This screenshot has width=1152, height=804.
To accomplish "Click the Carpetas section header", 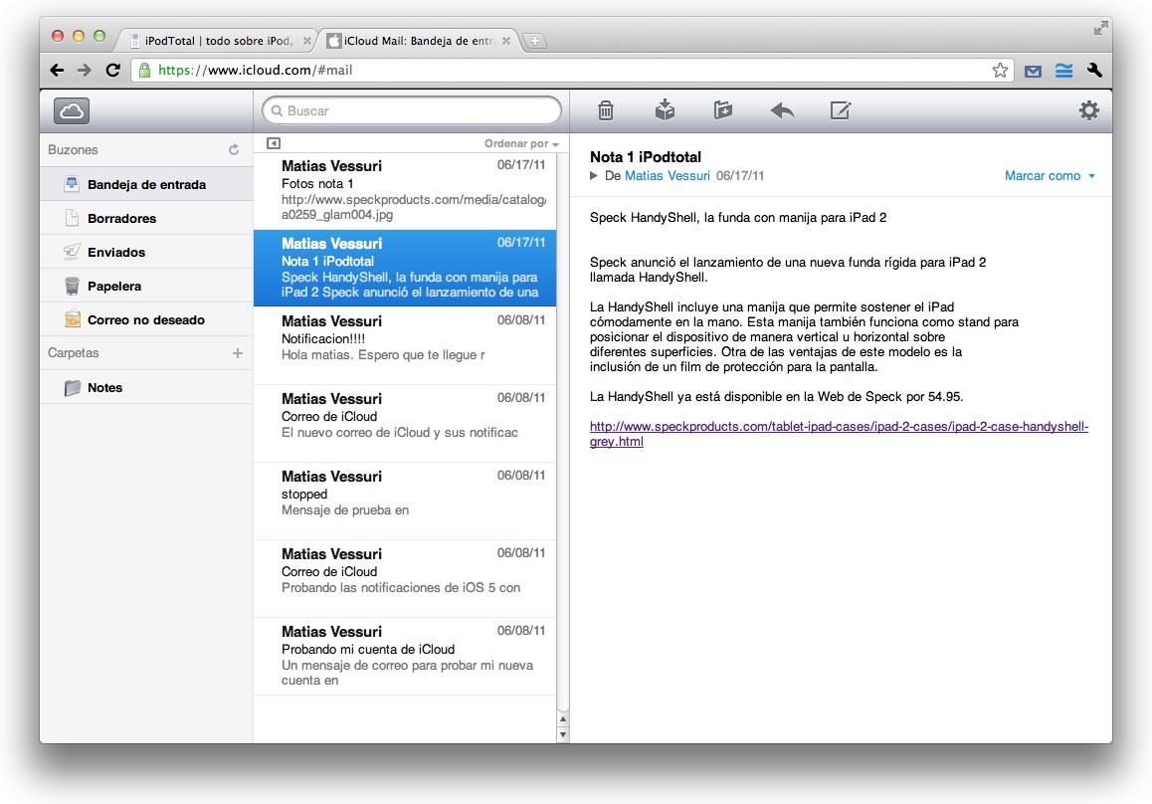I will point(74,353).
